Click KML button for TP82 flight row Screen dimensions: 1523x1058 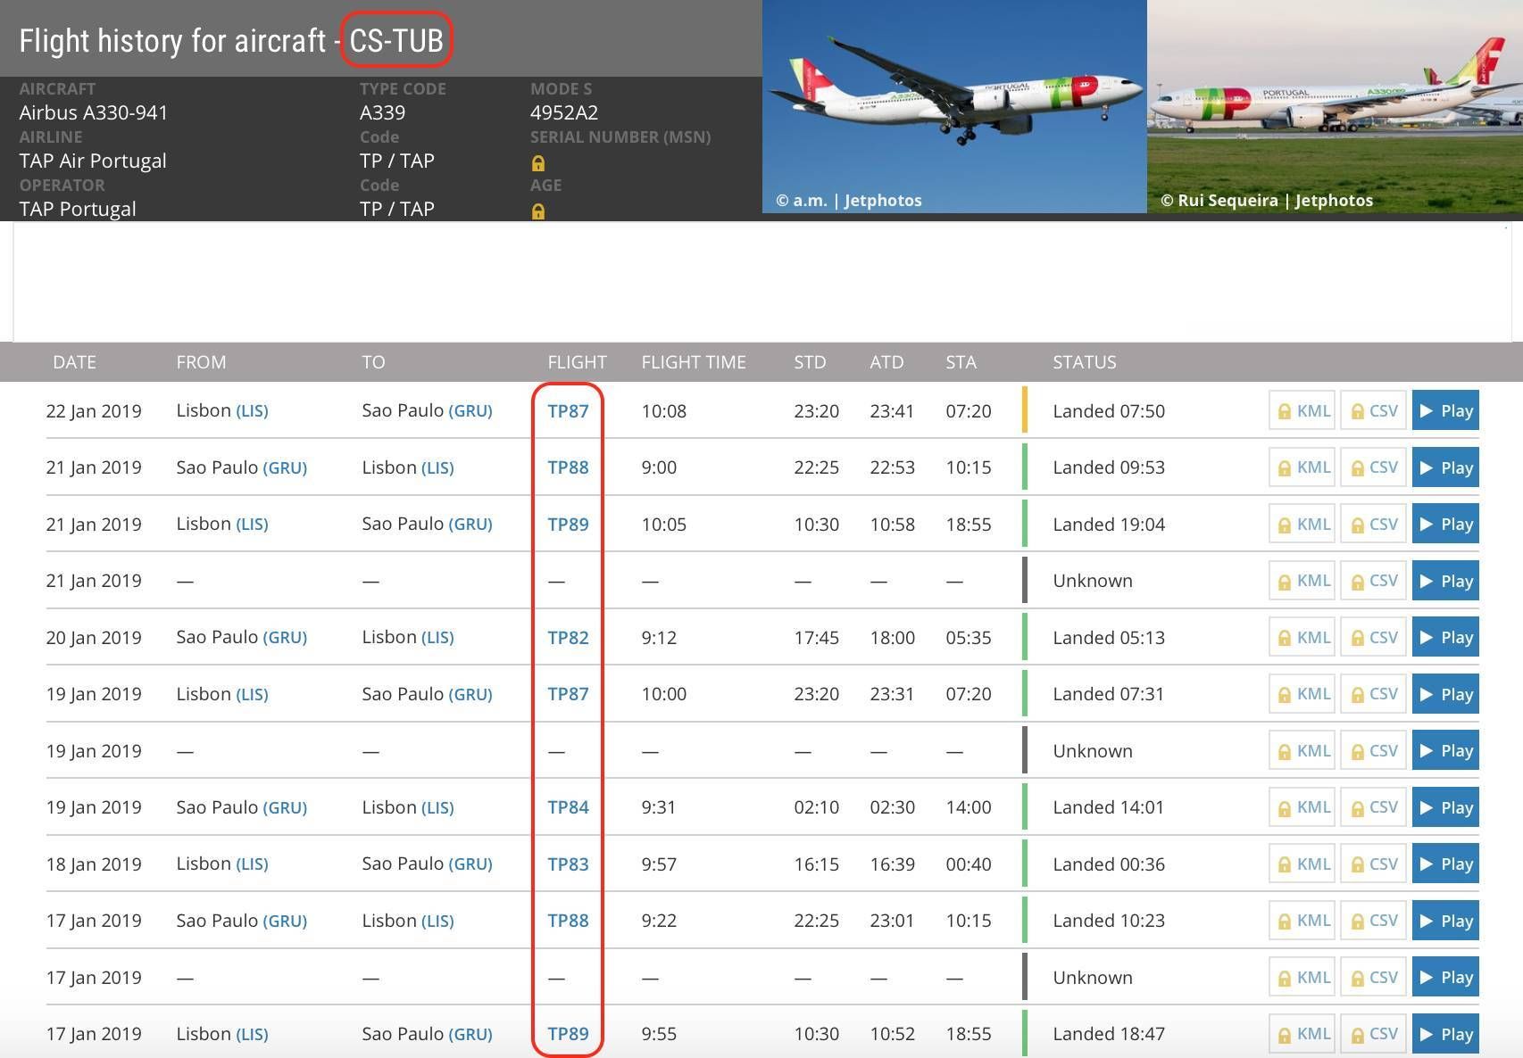point(1302,638)
